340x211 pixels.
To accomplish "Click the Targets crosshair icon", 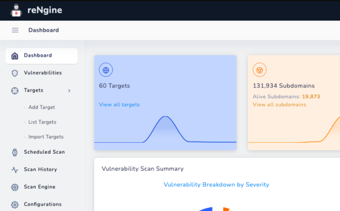I will [x=15, y=91].
